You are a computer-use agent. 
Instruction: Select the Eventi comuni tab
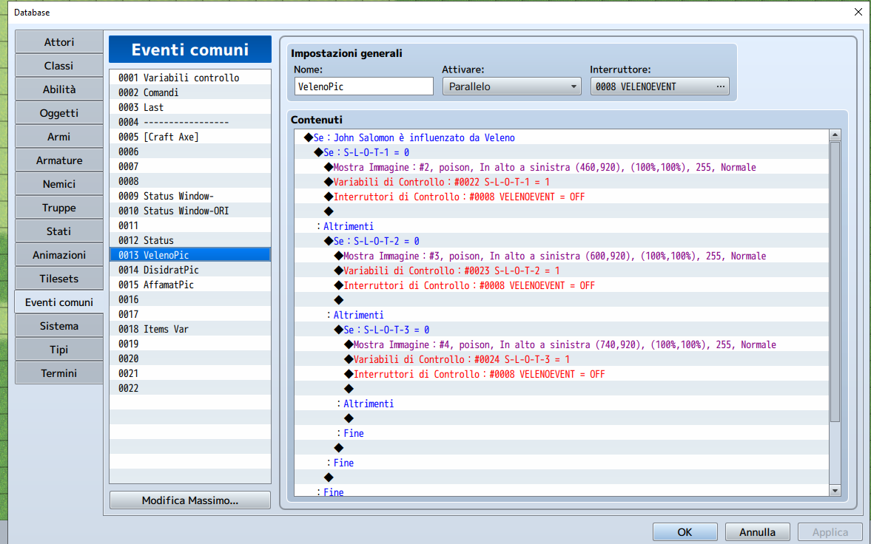click(59, 302)
